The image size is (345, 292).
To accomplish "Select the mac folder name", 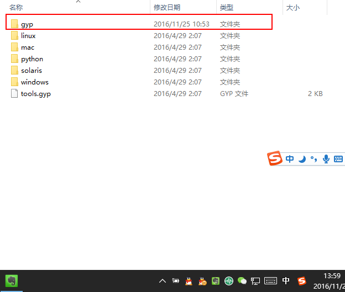I will tap(28, 47).
